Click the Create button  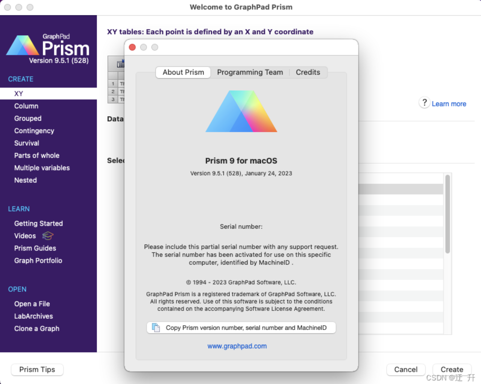(452, 369)
